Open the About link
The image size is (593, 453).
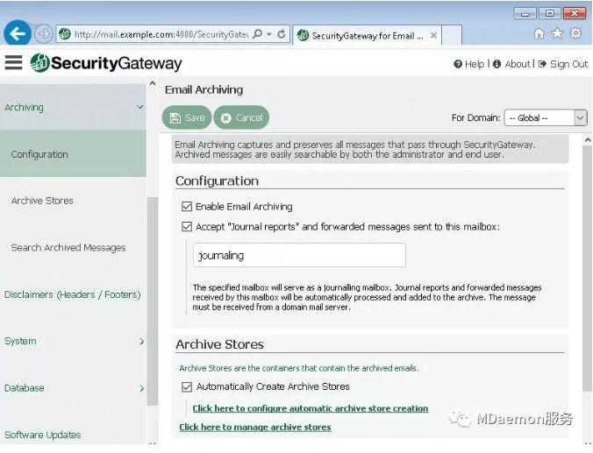pyautogui.click(x=511, y=64)
